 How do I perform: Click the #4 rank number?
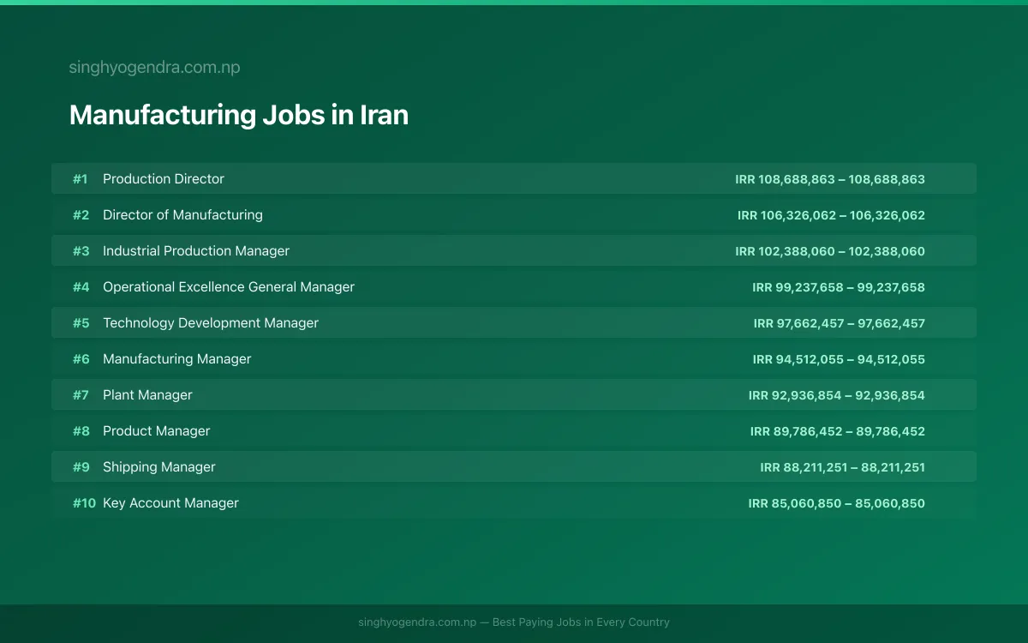(81, 287)
